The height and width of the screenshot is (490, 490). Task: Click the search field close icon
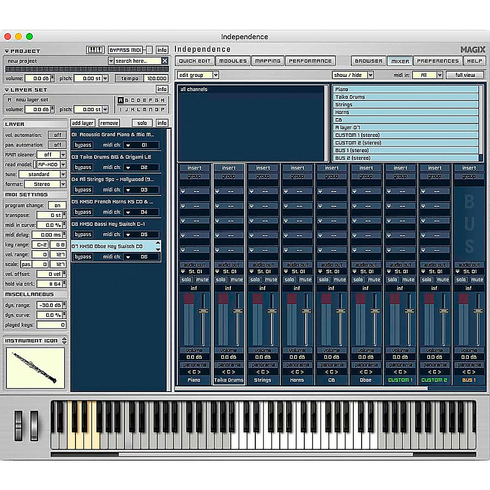click(x=165, y=60)
